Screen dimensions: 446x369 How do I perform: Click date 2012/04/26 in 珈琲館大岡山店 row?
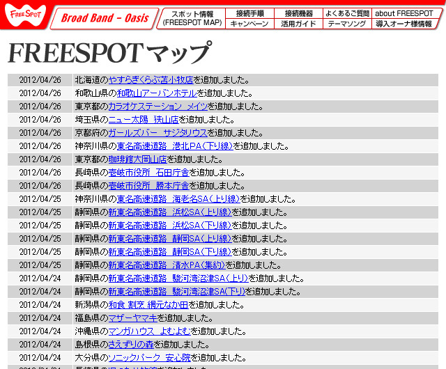(x=40, y=159)
